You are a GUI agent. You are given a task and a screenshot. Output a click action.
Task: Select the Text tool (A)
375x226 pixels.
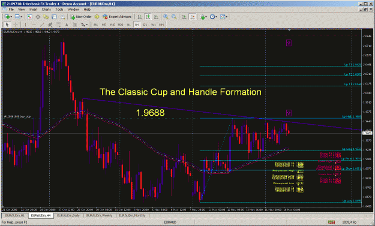[x=67, y=25]
